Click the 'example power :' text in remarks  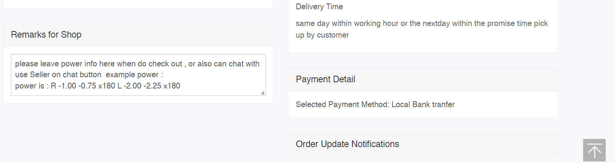click(x=134, y=75)
